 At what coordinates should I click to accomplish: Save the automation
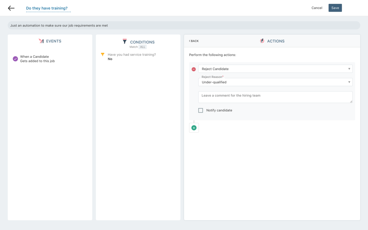pos(335,8)
